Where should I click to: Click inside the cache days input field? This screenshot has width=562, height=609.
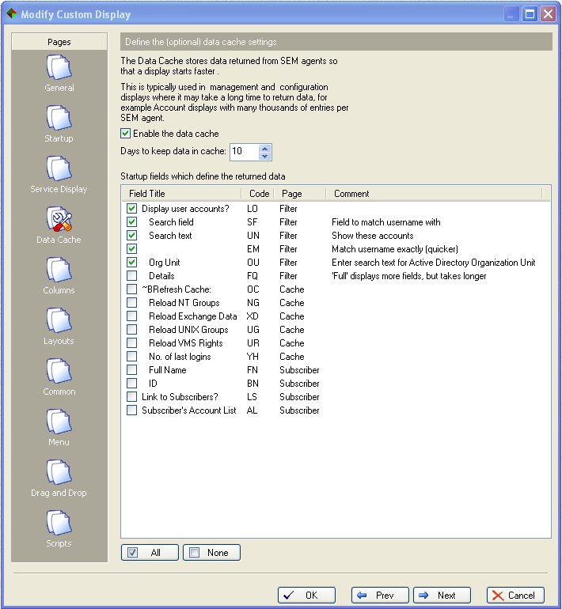click(x=244, y=152)
